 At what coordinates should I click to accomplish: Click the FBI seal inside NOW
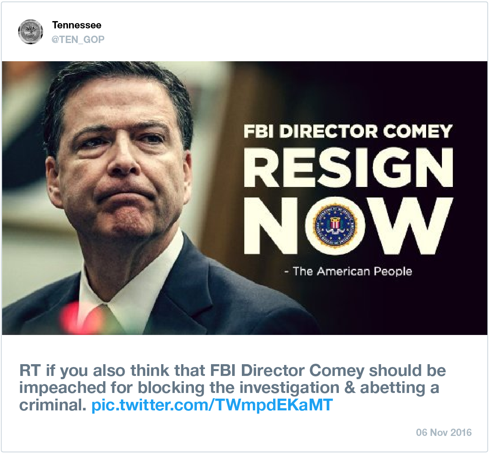click(336, 225)
